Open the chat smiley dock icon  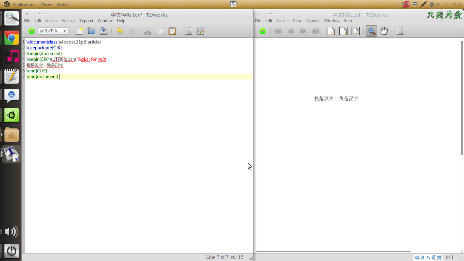click(x=12, y=96)
